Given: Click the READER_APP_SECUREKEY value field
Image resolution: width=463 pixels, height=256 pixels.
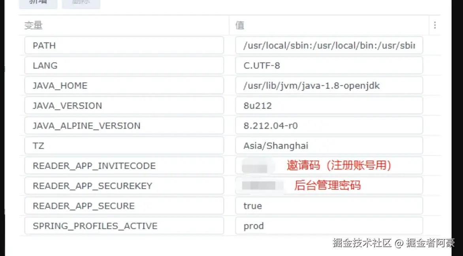Looking at the screenshot, I should tap(329, 186).
